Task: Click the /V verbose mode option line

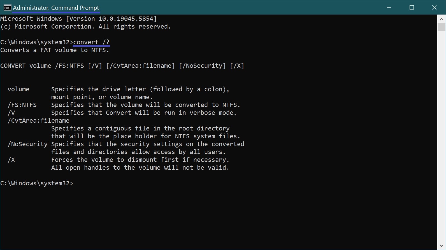Action: [122, 113]
